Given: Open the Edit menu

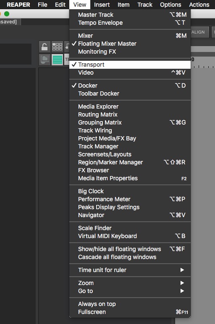Looking at the screenshot, I should pyautogui.click(x=60, y=5).
